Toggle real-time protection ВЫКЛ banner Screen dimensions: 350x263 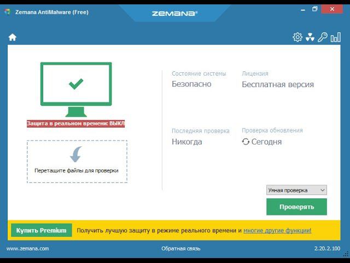(75, 124)
